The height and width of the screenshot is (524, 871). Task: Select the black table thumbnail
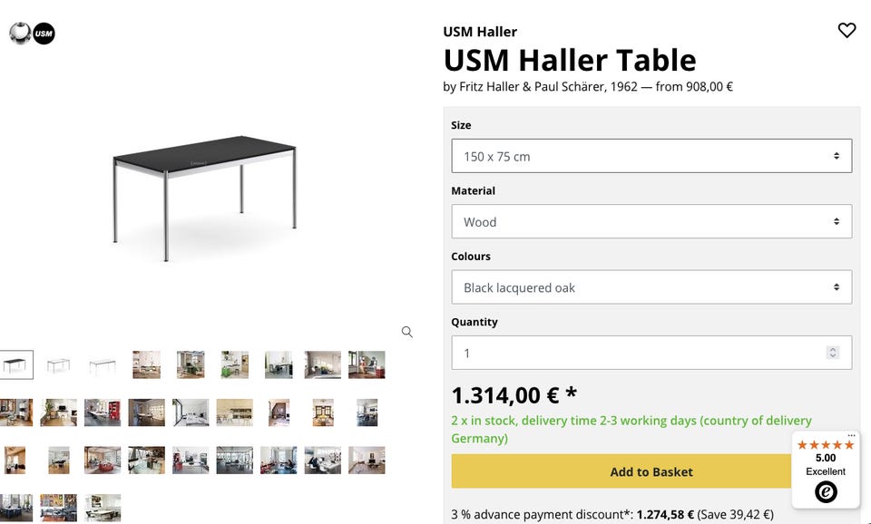tap(16, 364)
